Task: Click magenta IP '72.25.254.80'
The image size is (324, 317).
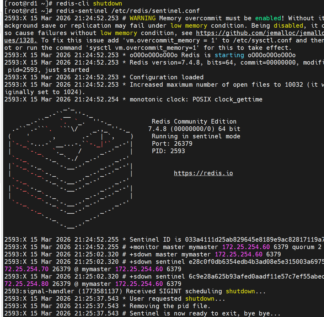Action: click(26, 284)
